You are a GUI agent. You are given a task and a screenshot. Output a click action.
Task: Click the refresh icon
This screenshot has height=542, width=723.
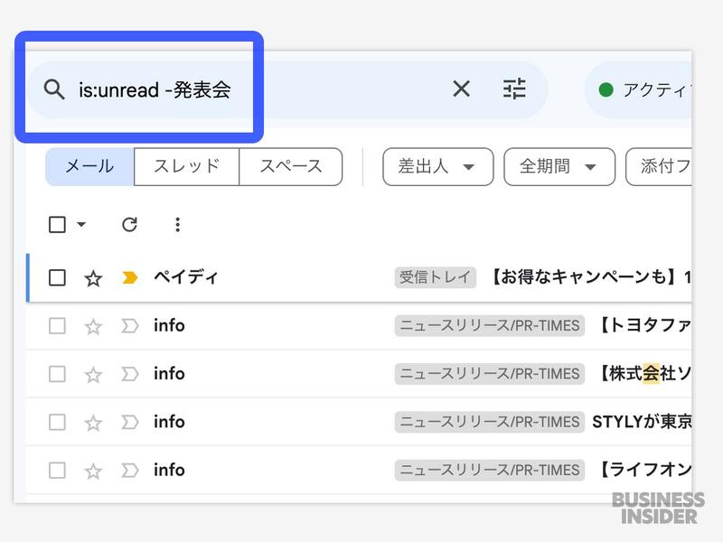click(129, 224)
